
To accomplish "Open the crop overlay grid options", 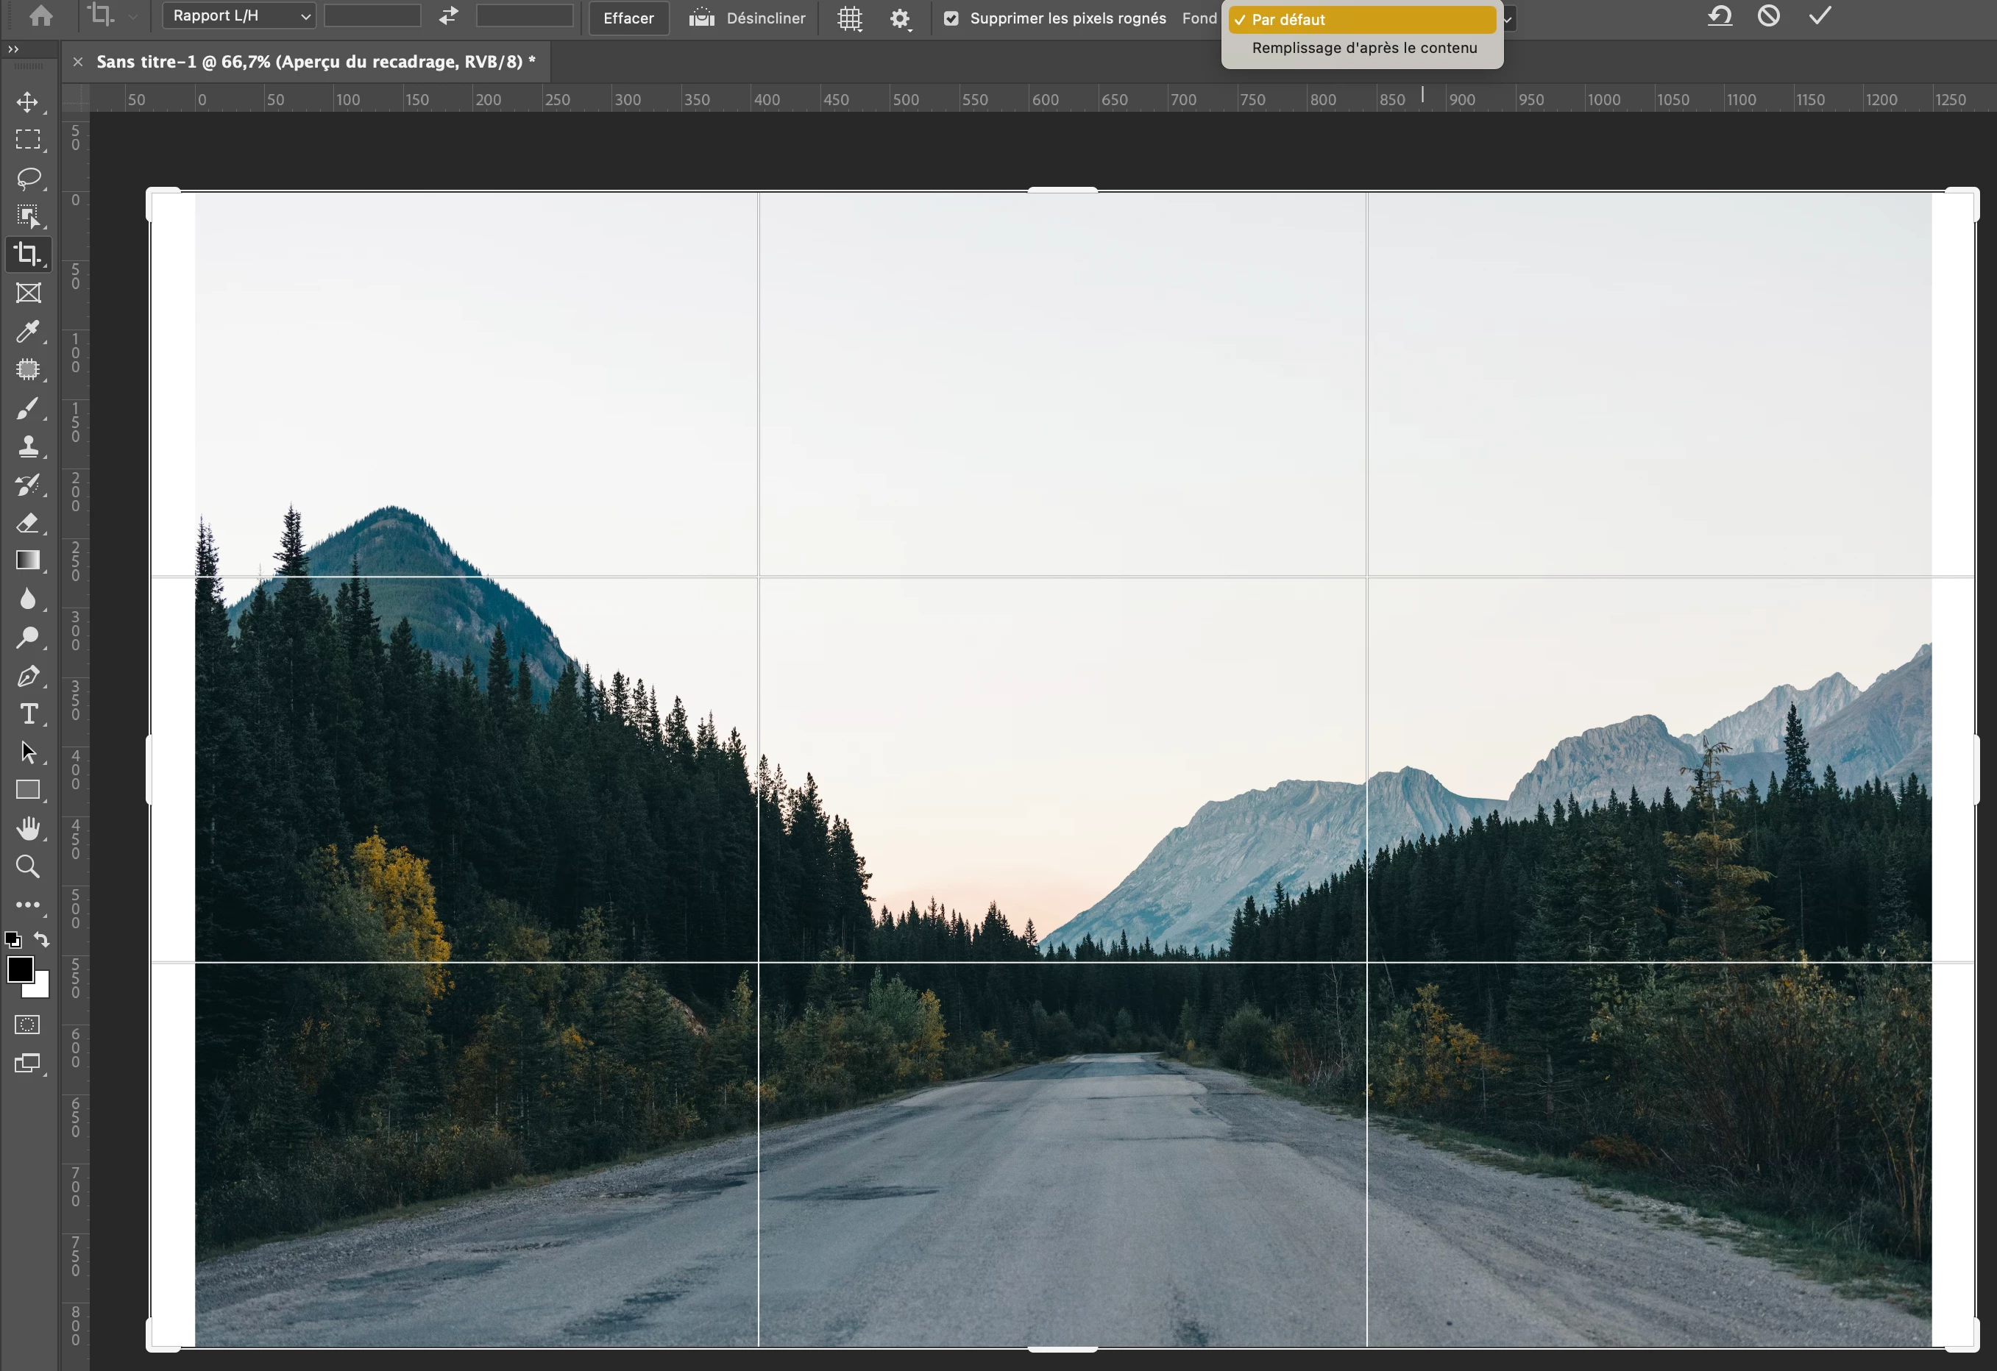I will tap(849, 18).
